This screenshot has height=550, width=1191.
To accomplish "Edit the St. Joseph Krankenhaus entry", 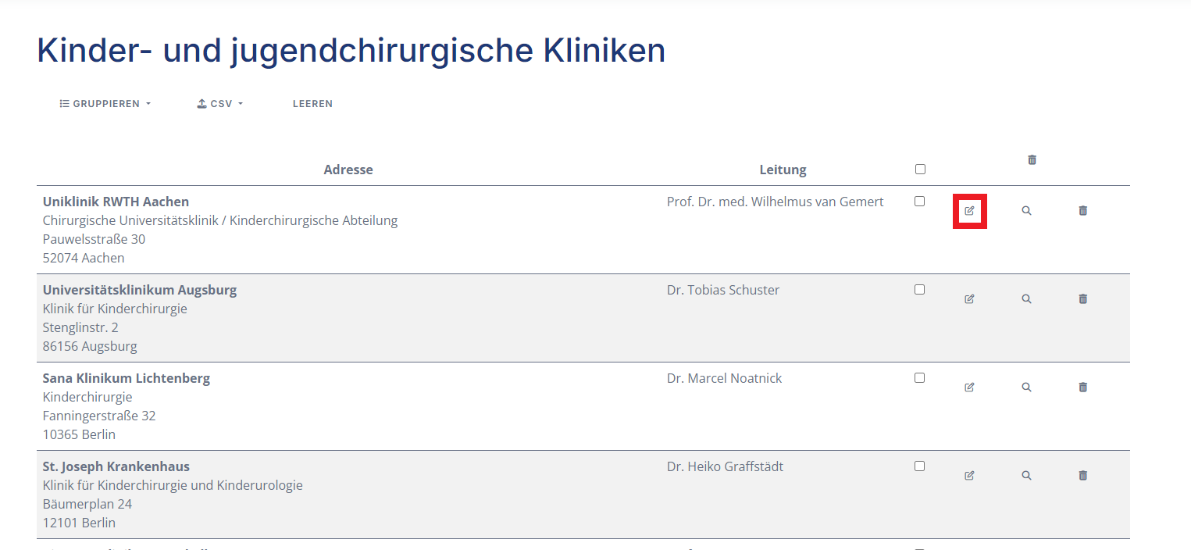I will click(x=969, y=476).
